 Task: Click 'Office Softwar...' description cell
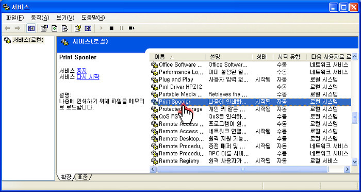[x=228, y=65]
